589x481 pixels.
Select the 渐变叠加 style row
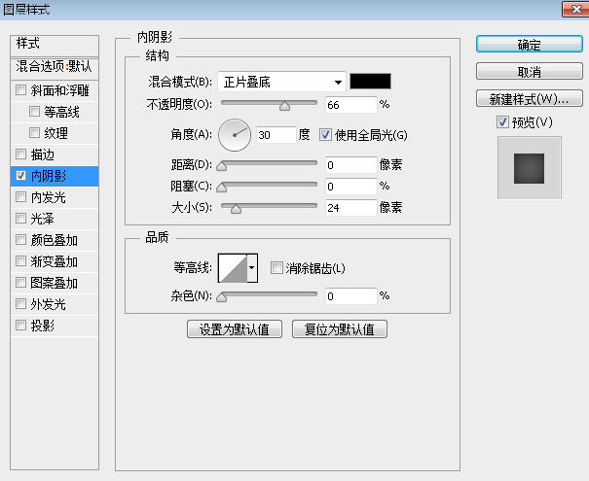[55, 261]
